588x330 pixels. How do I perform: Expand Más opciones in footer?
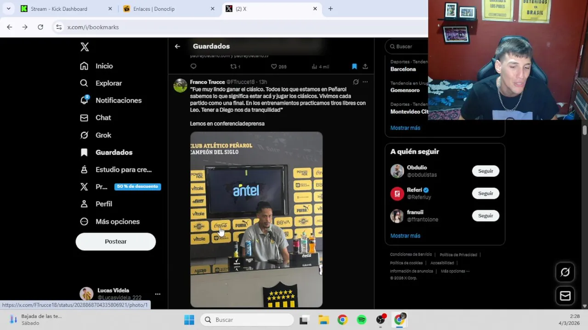pos(455,271)
